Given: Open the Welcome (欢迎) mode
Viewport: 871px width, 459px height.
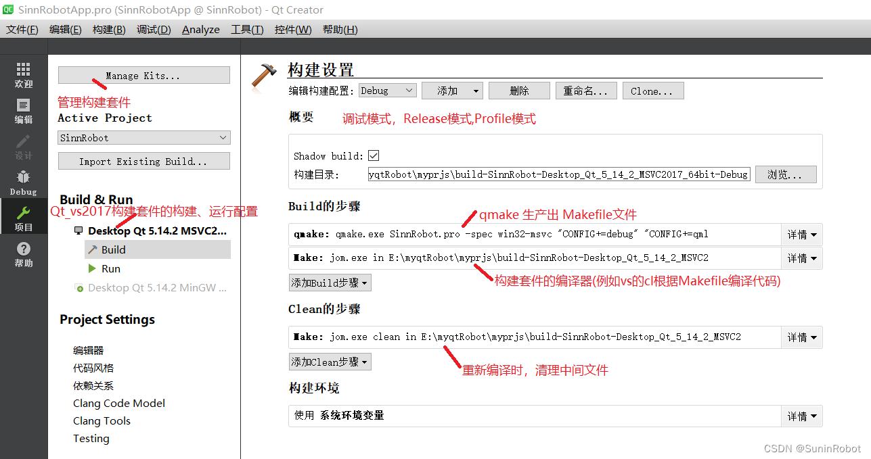Looking at the screenshot, I should 24,76.
